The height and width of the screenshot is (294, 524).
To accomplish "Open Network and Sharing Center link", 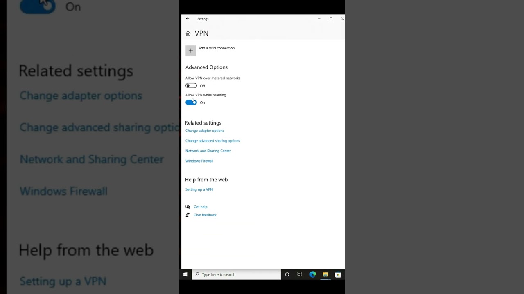I will (x=208, y=151).
